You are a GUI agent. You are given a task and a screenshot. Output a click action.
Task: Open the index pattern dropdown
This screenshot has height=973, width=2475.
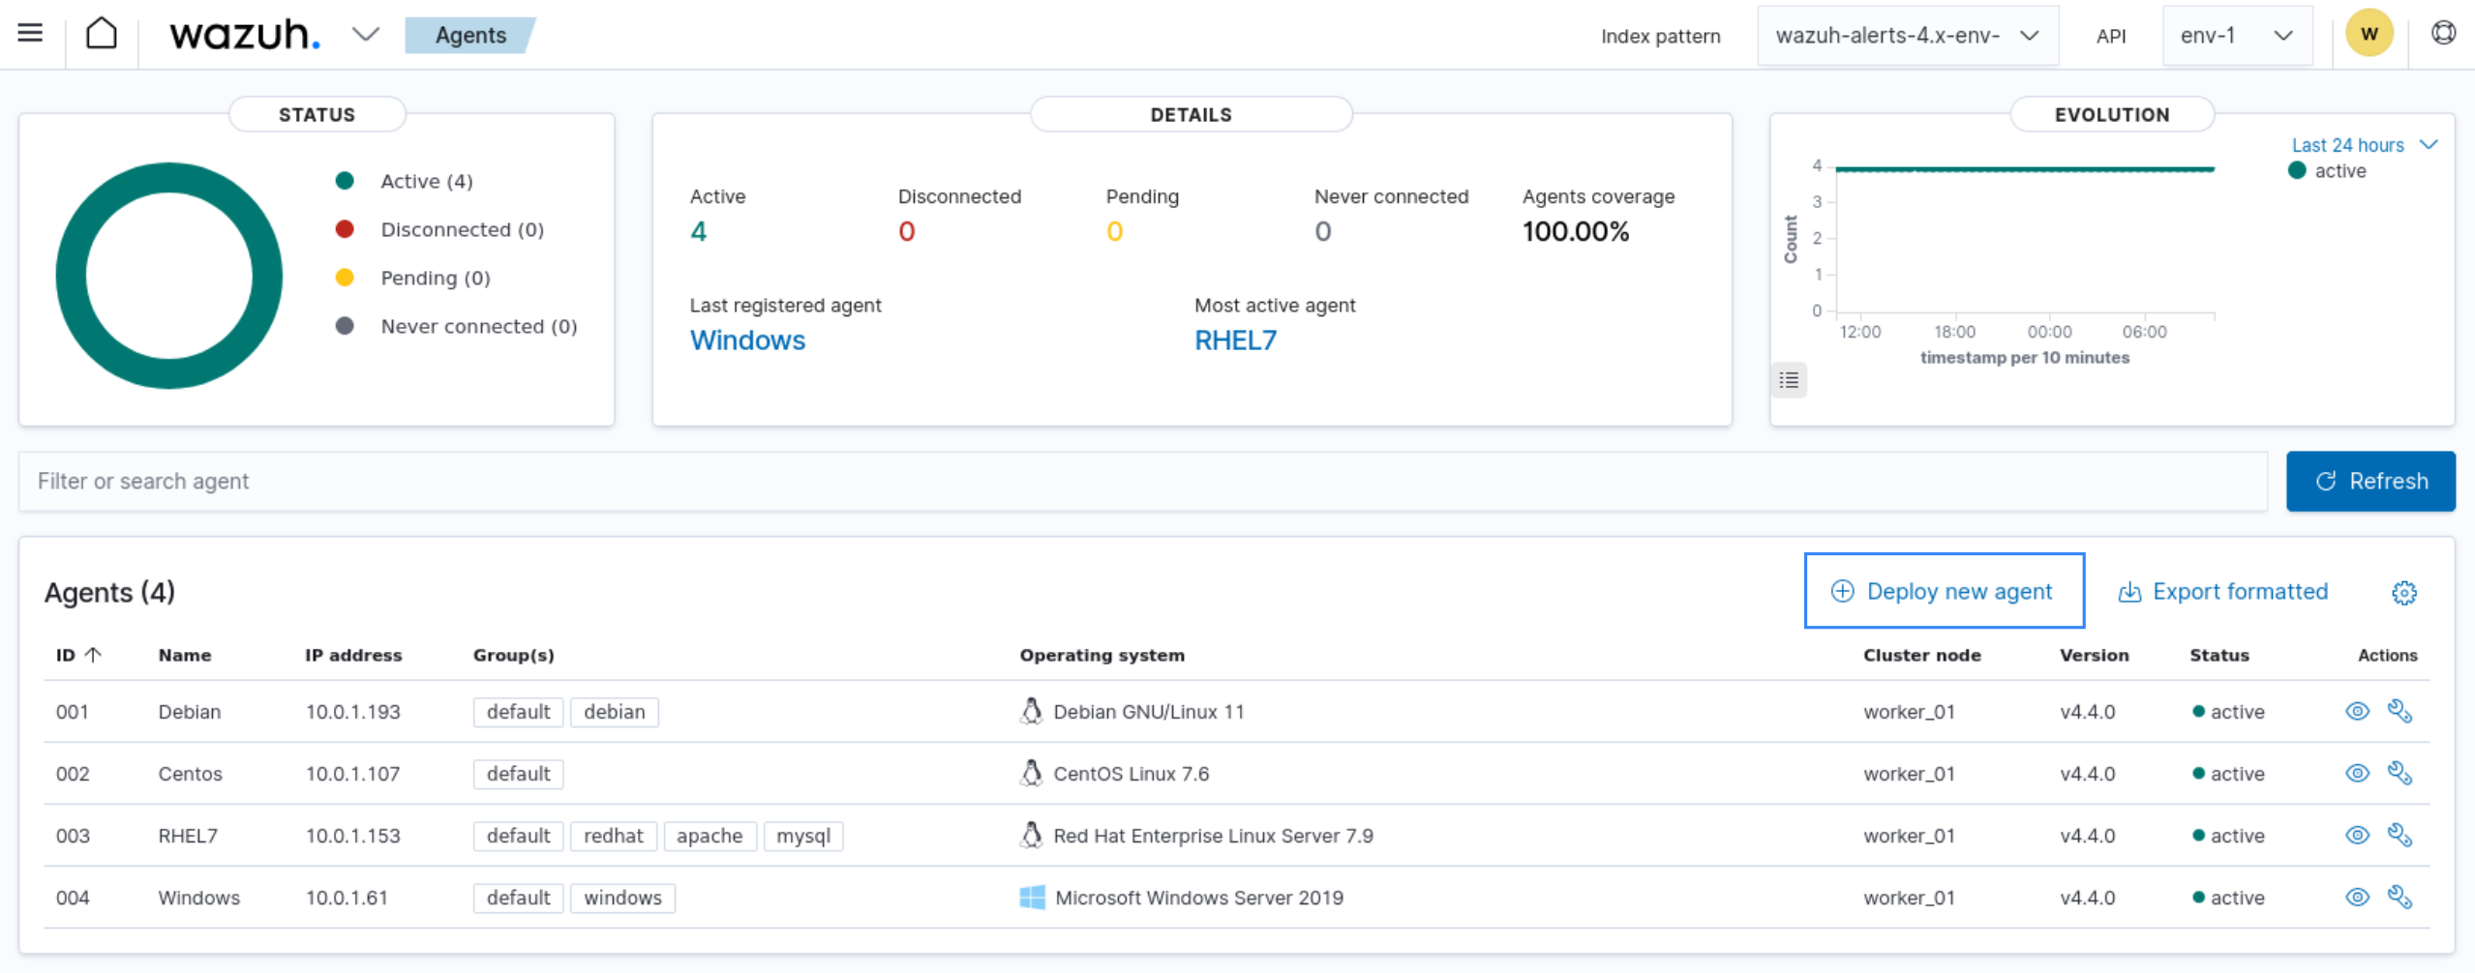point(1907,36)
